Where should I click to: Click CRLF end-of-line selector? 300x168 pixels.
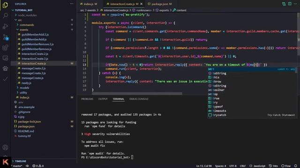243,166
